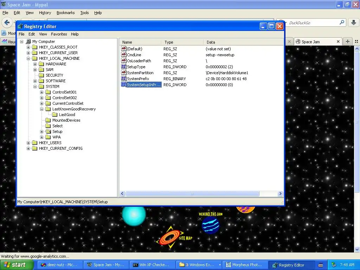Click the My Computer icon in the tree
360x270 pixels.
28,41
